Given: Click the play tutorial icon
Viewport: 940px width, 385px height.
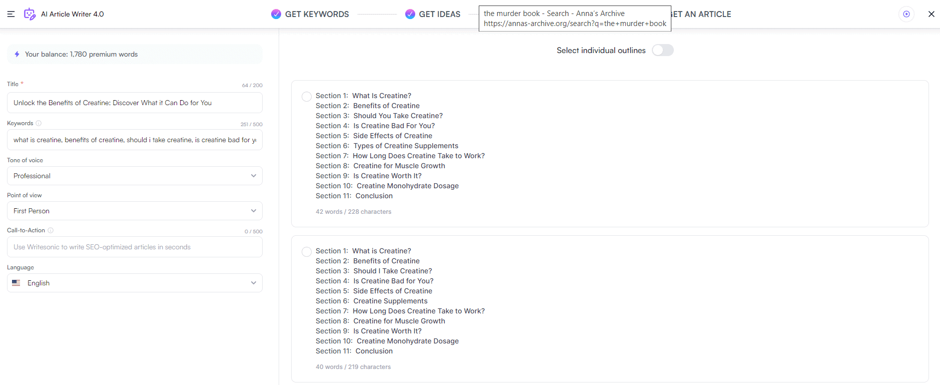Looking at the screenshot, I should pos(906,14).
